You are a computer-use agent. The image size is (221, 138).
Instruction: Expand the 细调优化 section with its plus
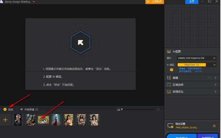215,92
